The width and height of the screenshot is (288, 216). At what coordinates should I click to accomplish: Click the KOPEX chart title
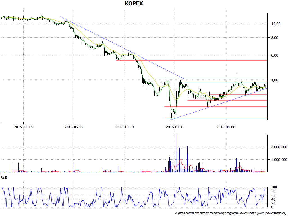pos(134,3)
